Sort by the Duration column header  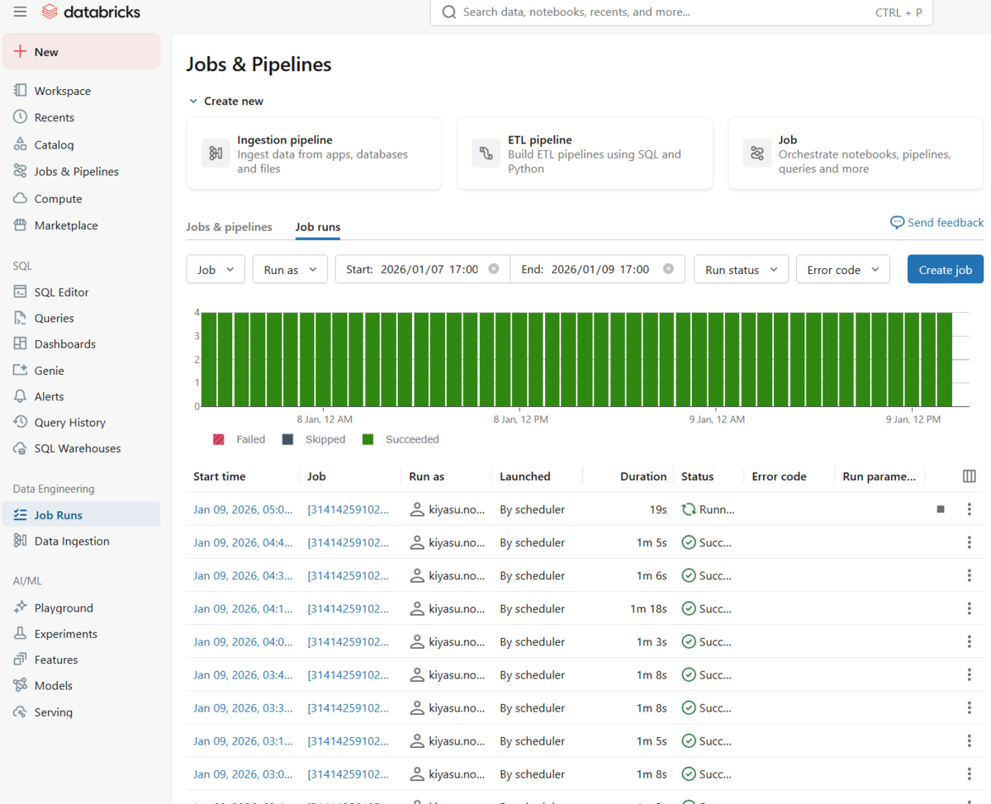(x=643, y=476)
